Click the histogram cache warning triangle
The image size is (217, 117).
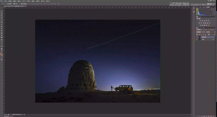[x=212, y=9]
